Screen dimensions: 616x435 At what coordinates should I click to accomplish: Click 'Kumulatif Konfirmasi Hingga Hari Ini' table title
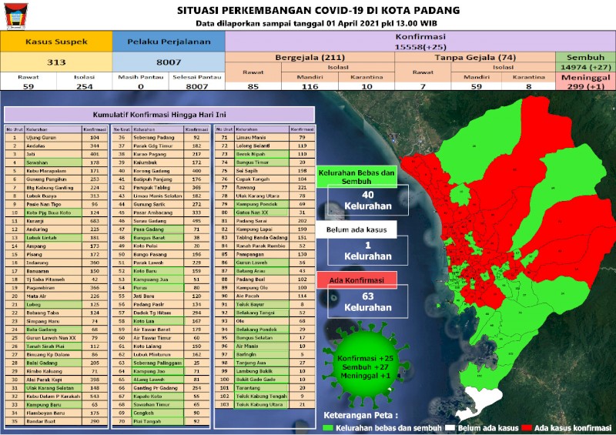click(x=159, y=115)
